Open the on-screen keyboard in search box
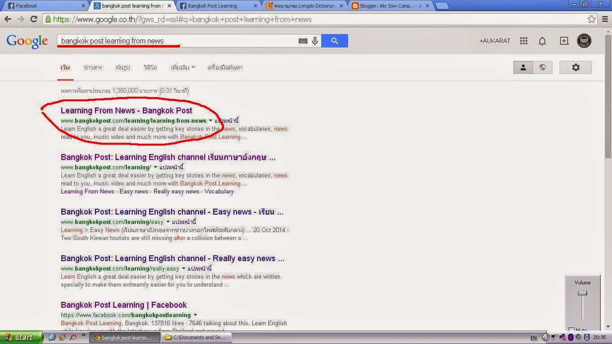The height and width of the screenshot is (344, 612). click(x=303, y=41)
